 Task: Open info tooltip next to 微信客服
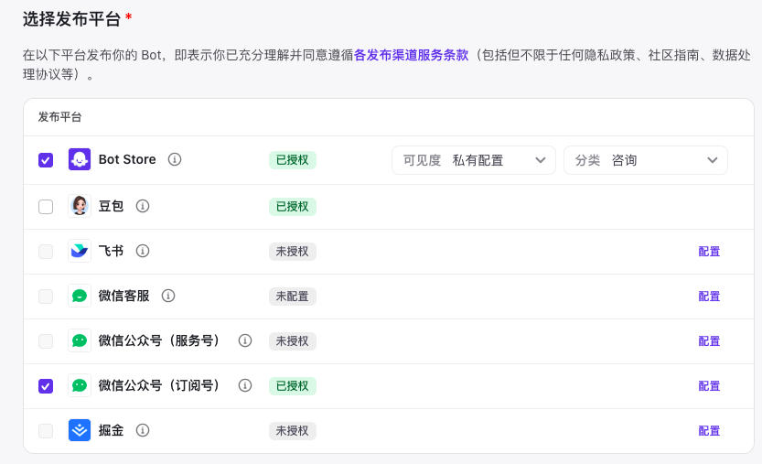click(x=168, y=296)
